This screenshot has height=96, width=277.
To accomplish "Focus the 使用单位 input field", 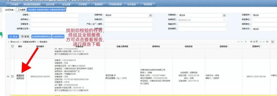I will tap(55, 20).
